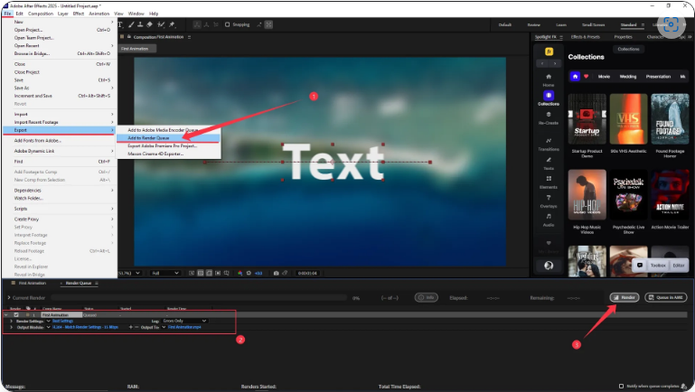Open the Startup Product Demo collection thumbnail
695x392 pixels.
(587, 119)
